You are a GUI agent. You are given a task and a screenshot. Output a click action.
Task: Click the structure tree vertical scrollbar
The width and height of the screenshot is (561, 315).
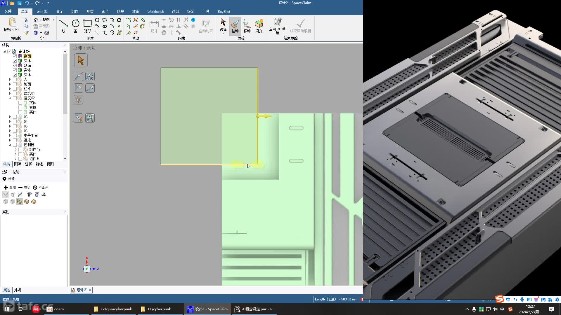(x=65, y=84)
